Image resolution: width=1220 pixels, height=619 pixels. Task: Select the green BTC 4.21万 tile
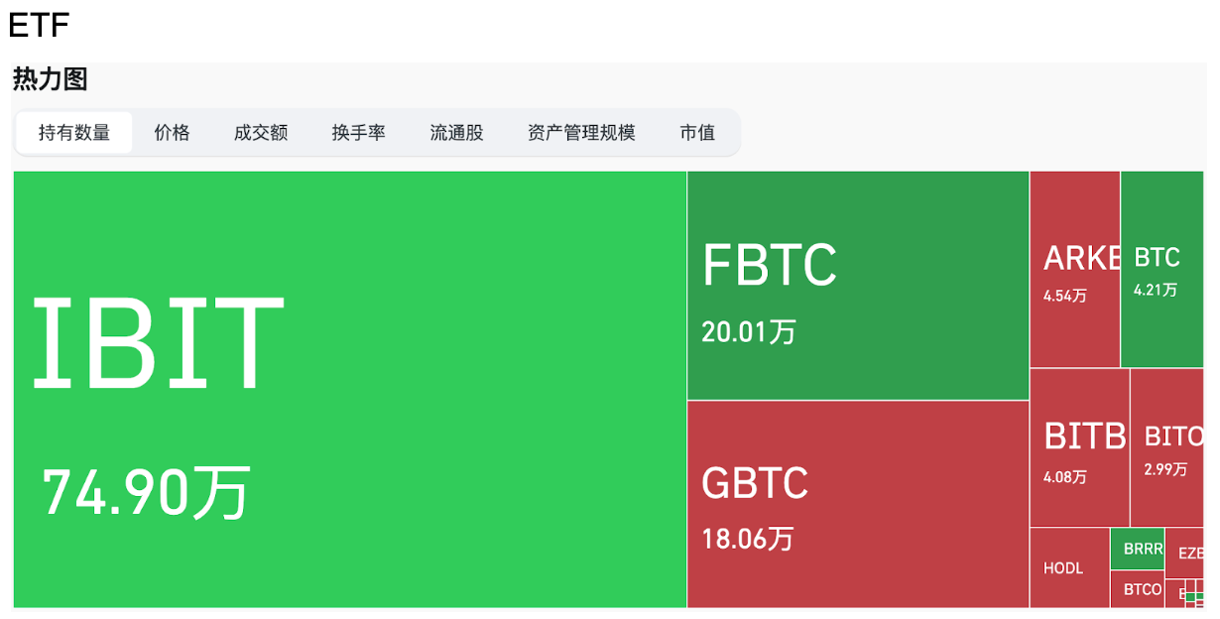click(1161, 269)
